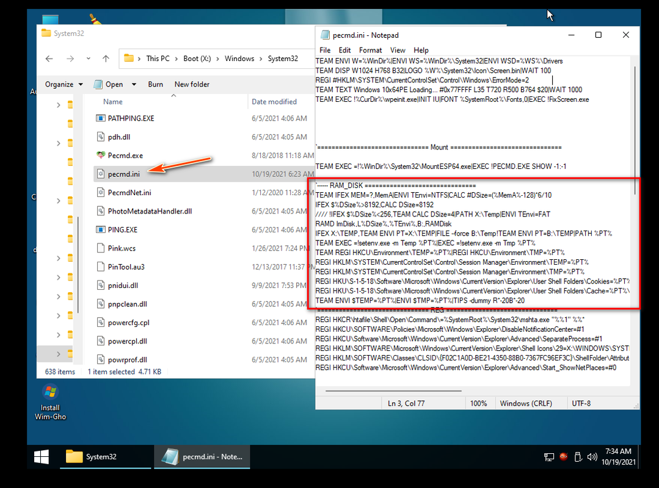Viewport: 659px width, 488px height.
Task: Go back in Explorer navigation
Action: [49, 59]
